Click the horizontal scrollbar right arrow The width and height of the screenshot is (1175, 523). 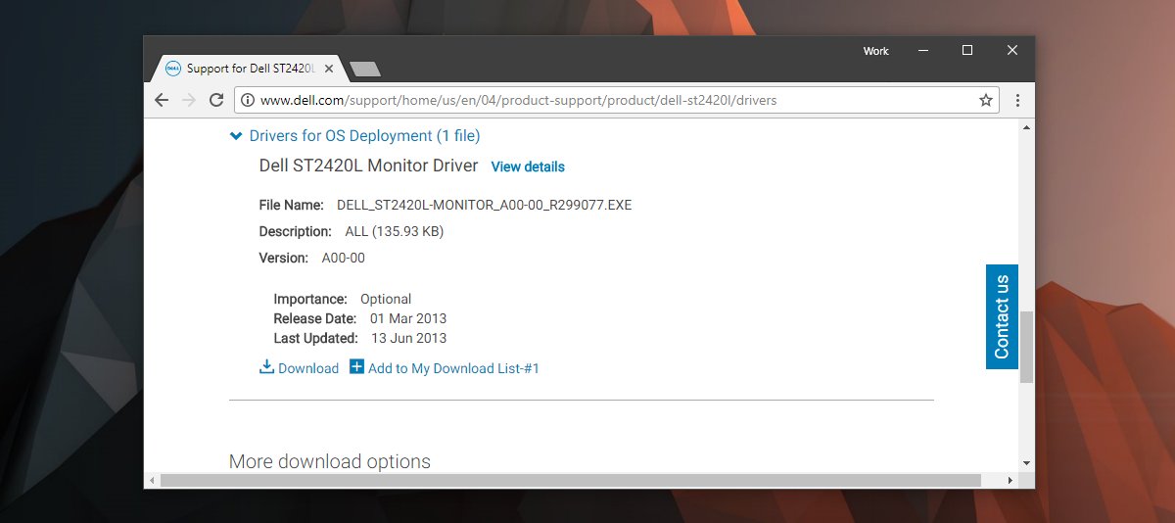click(1011, 480)
